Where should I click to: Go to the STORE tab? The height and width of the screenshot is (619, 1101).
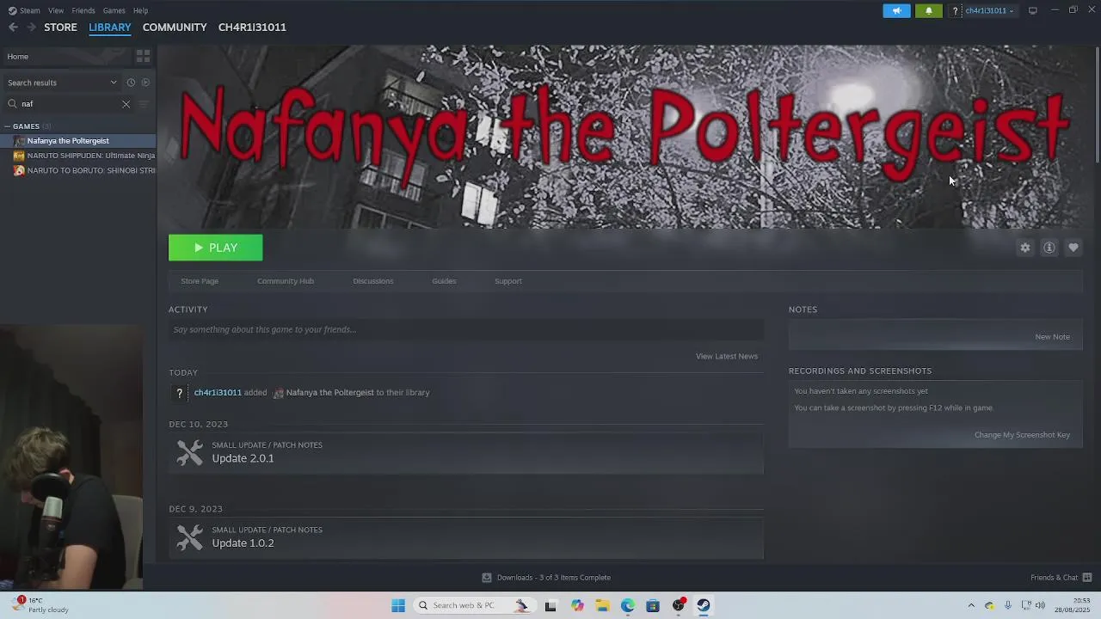point(60,28)
